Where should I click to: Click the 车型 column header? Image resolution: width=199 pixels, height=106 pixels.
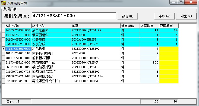(96, 26)
